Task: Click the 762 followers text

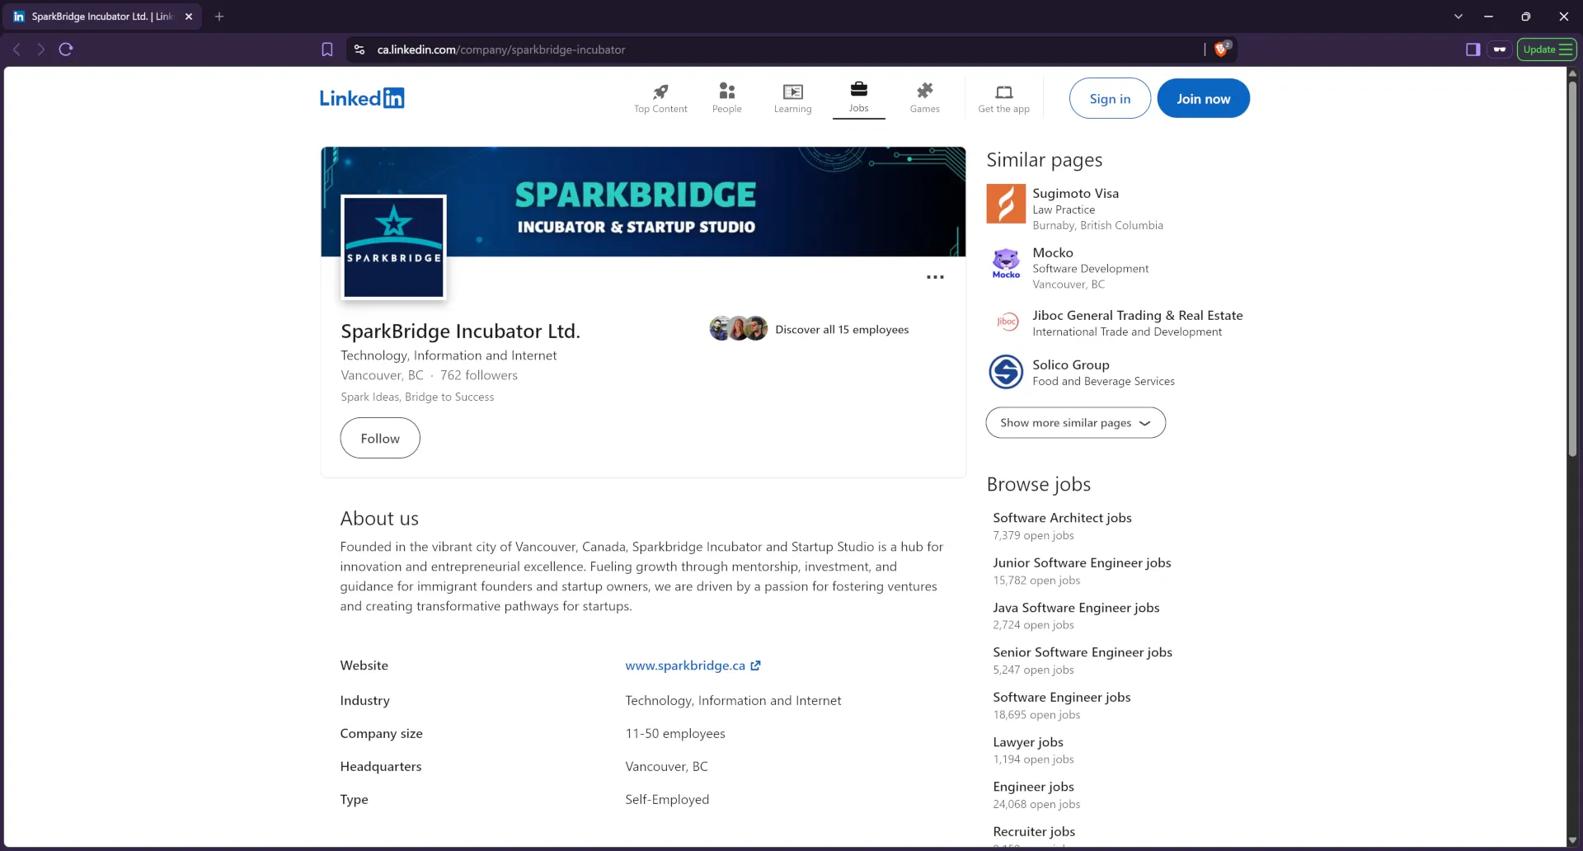Action: coord(479,375)
